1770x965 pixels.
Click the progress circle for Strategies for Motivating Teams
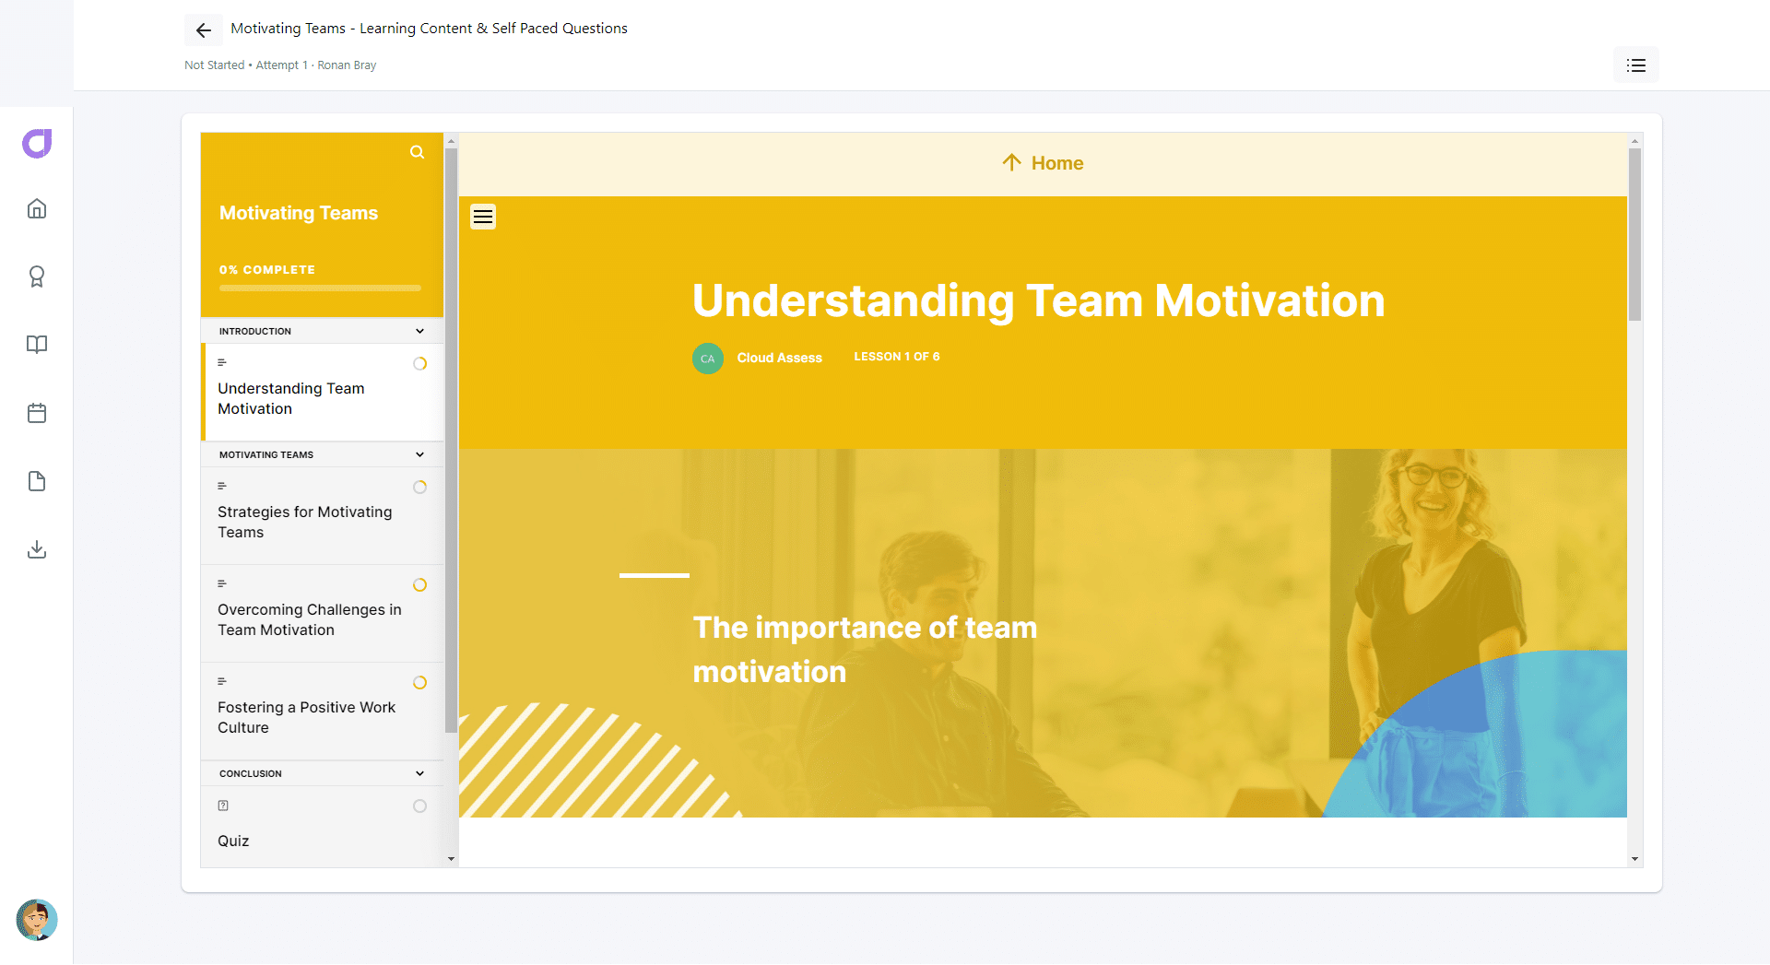[x=420, y=488]
